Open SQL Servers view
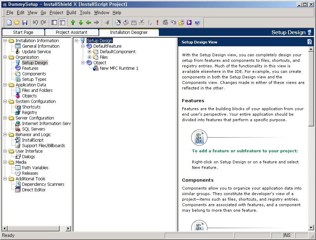The width and height of the screenshot is (316, 240). click(33, 129)
